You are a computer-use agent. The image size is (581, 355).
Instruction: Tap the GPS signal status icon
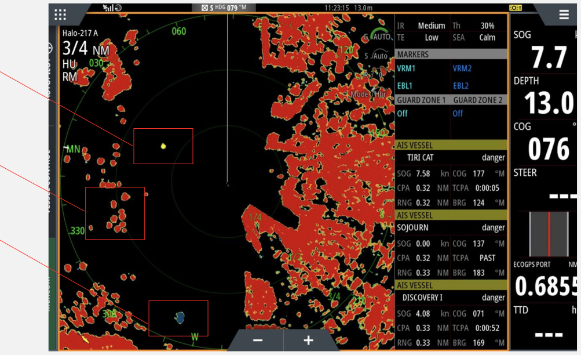pos(112,8)
